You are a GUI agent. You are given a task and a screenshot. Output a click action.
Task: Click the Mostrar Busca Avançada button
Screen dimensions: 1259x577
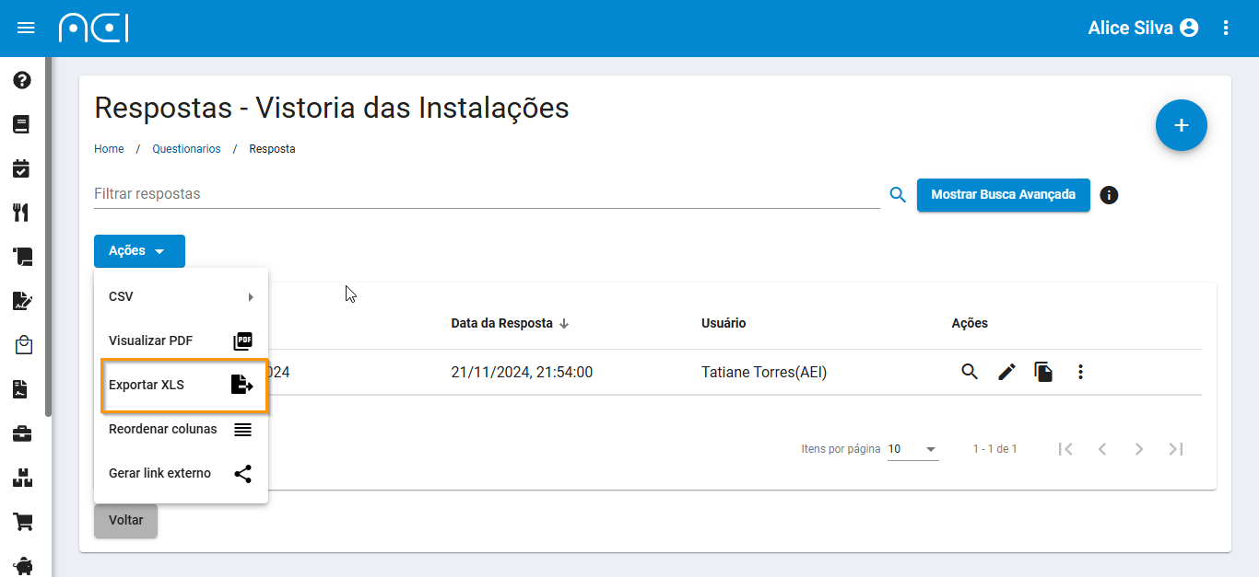tap(1003, 195)
